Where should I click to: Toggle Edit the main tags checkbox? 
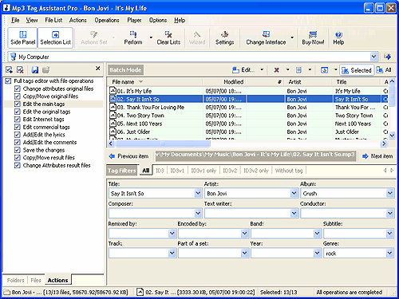[x=18, y=104]
